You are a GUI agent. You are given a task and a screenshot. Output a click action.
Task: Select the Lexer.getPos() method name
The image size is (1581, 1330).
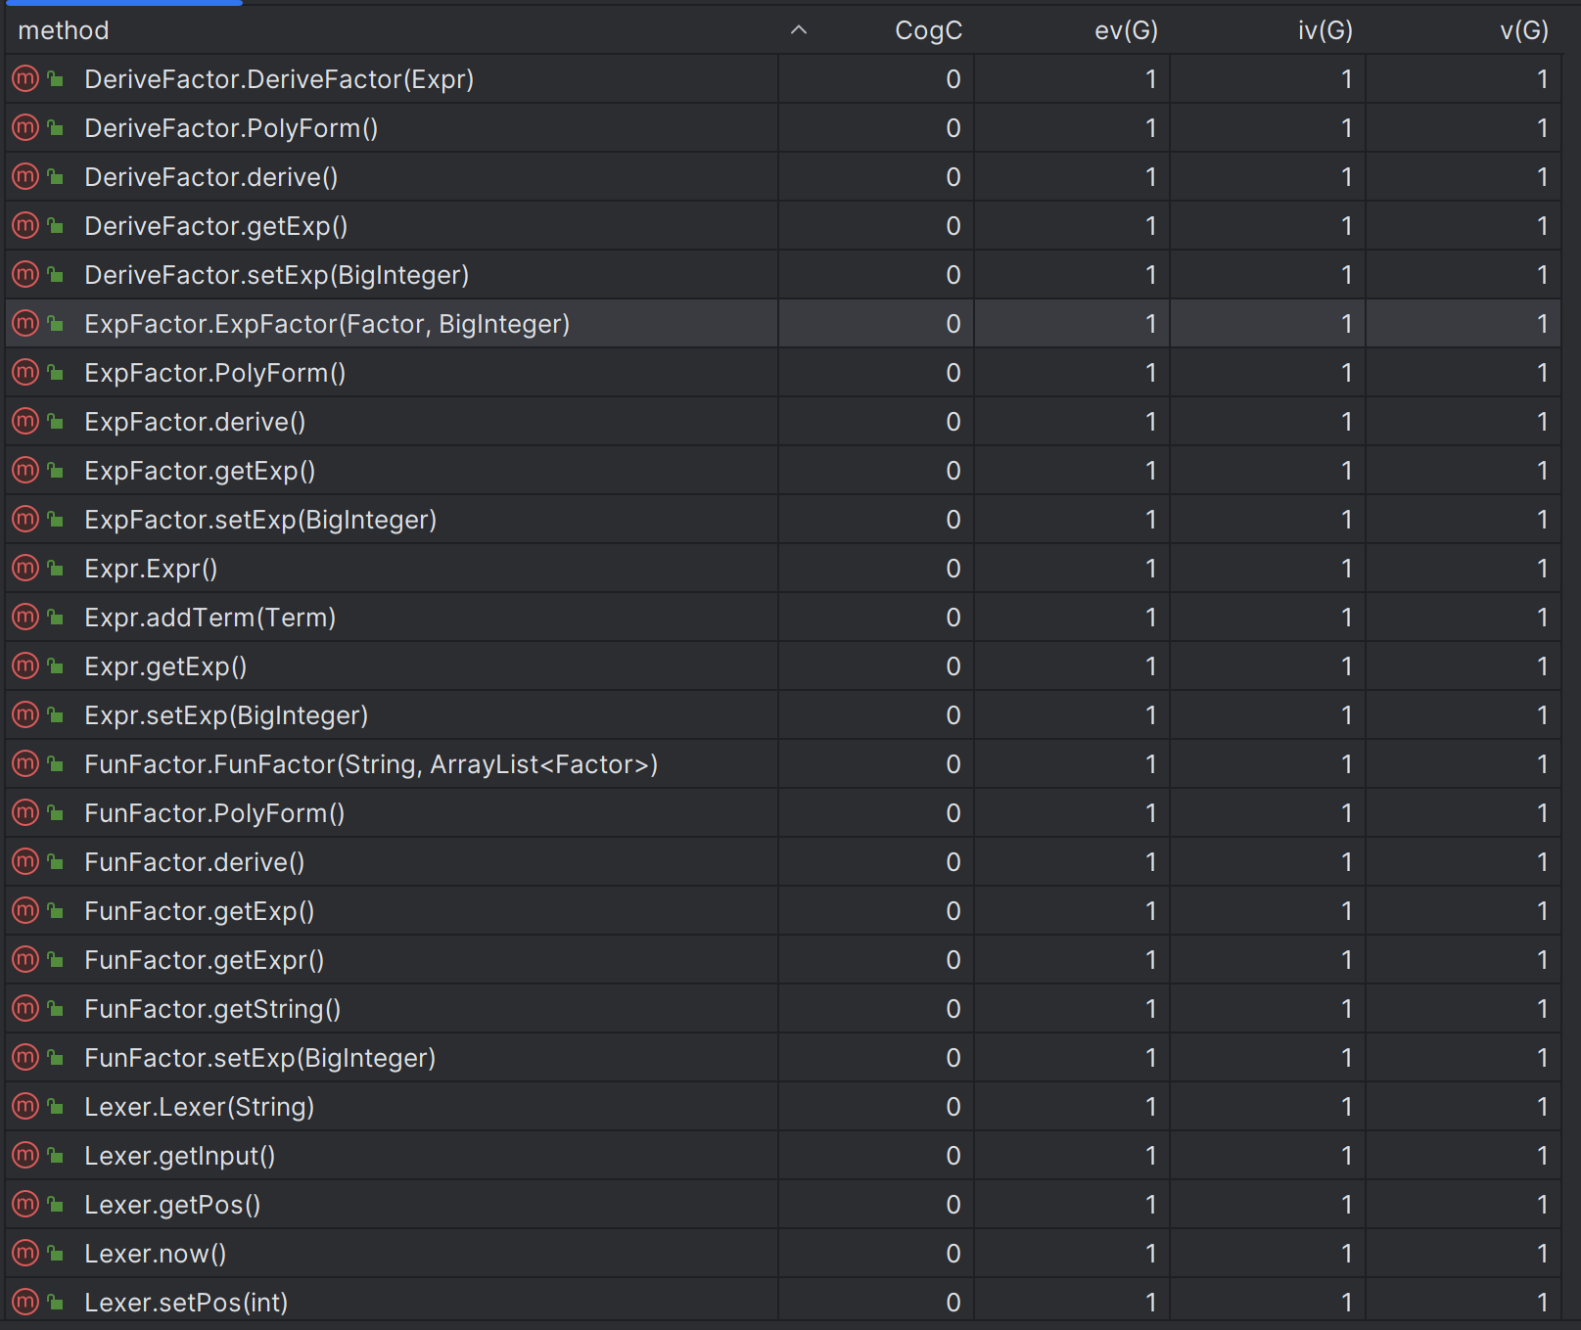coord(172,1205)
